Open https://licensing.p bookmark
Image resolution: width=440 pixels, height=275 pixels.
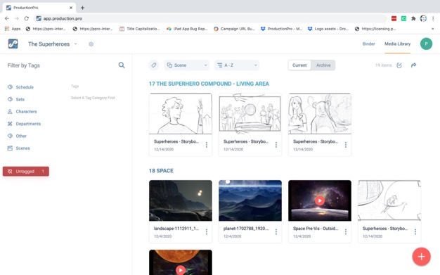tap(375, 29)
